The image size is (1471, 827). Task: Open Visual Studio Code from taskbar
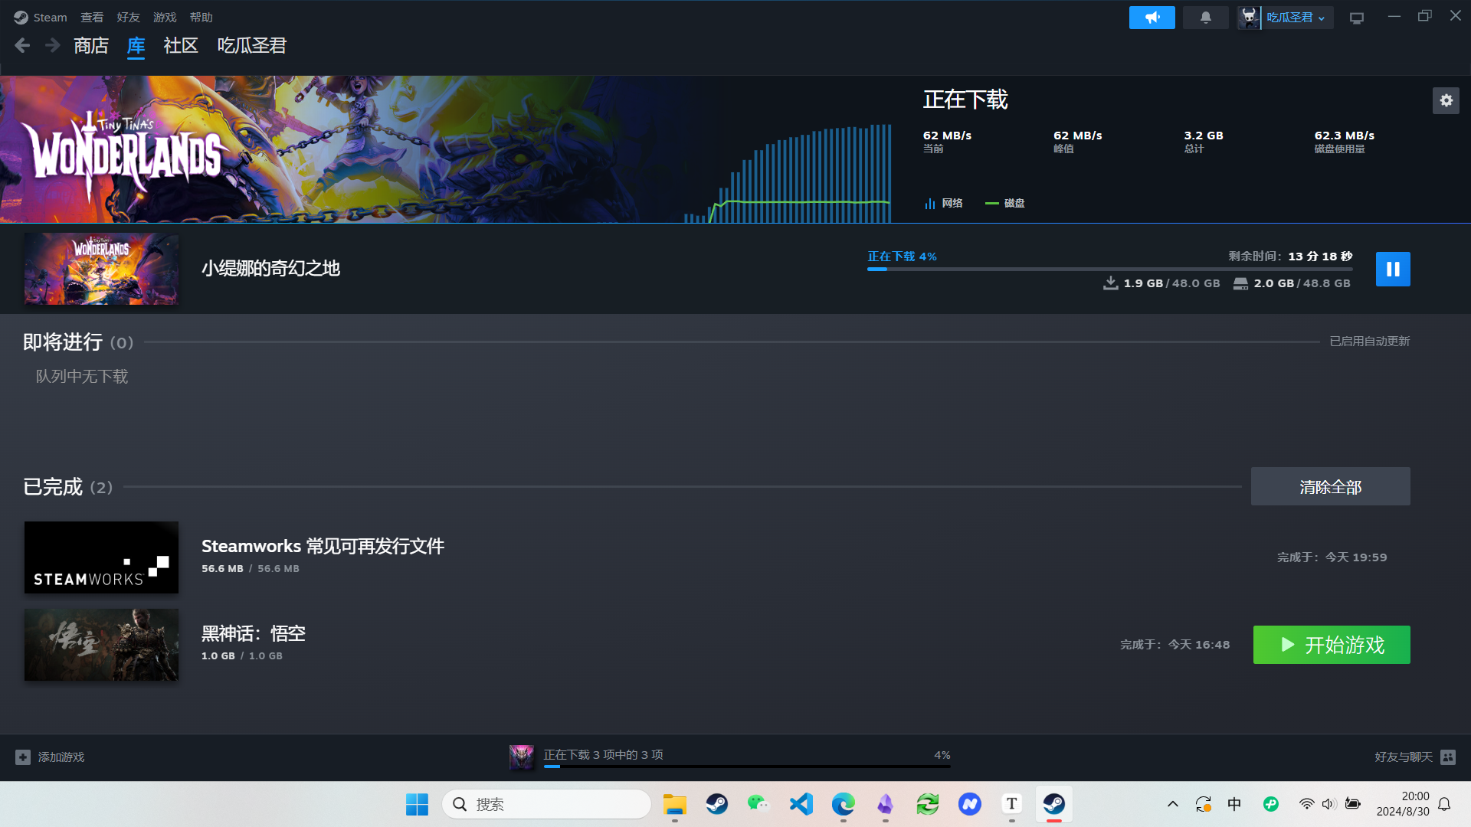click(801, 804)
